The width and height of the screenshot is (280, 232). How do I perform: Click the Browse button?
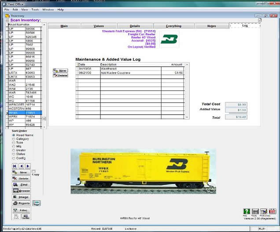21,191
